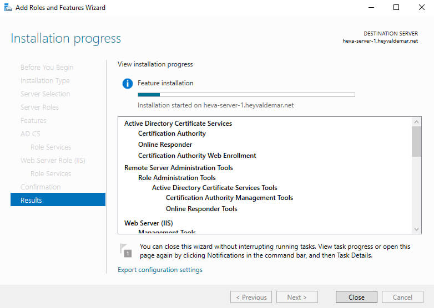The width and height of the screenshot is (434, 308).
Task: Click Active Directory Certificate Services entry
Action: point(178,124)
